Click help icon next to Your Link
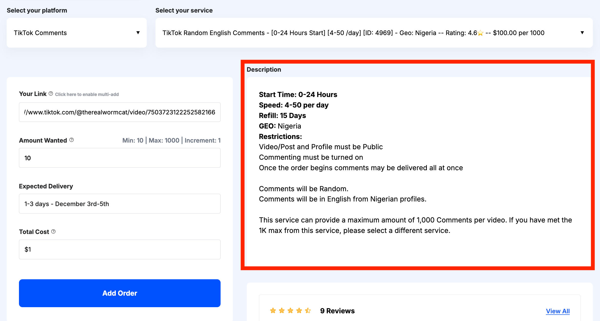600x321 pixels. (51, 94)
